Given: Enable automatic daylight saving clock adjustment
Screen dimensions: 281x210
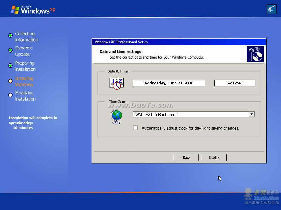Looking at the screenshot, I should click(x=135, y=128).
